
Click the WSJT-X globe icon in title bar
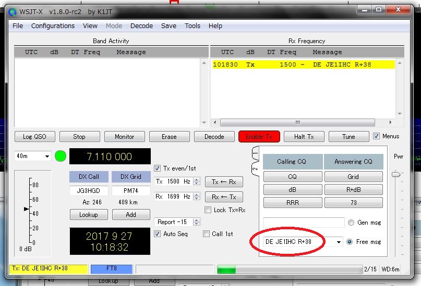point(13,11)
